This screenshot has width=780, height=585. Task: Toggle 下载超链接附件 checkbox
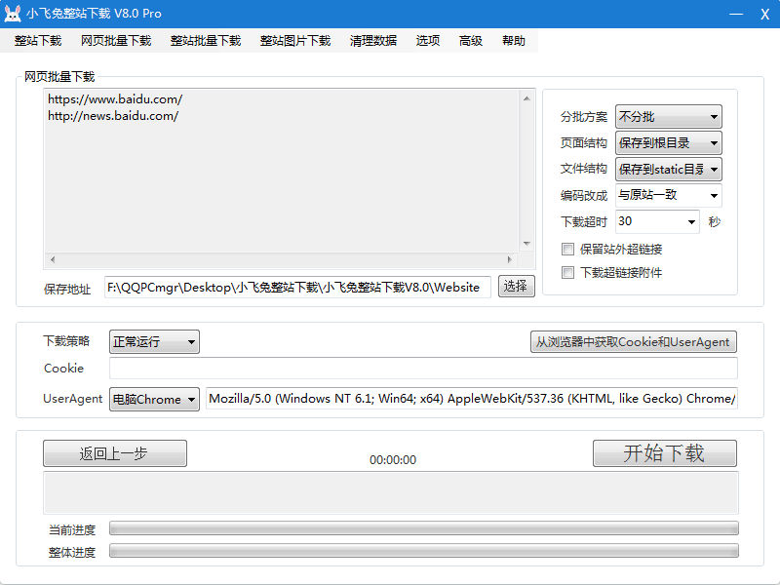click(x=568, y=273)
